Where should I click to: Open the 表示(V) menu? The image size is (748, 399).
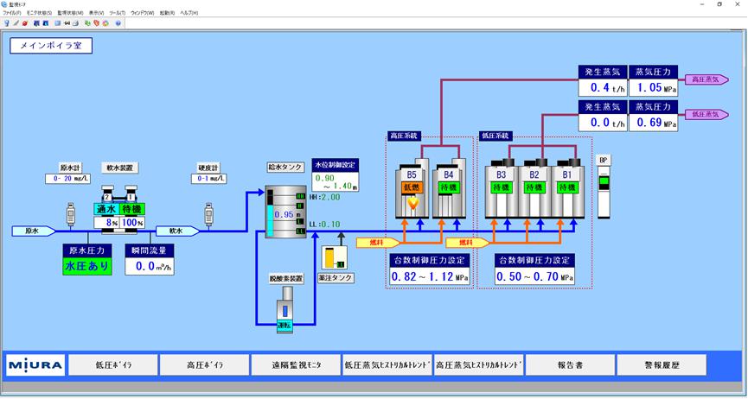click(96, 12)
